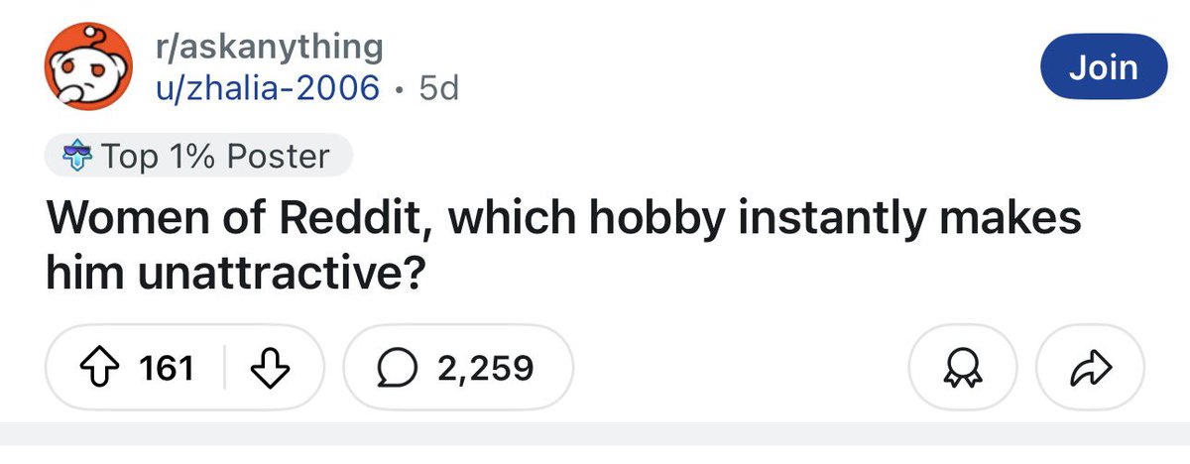View the u/zhalia-2006 user profile
Image resolution: width=1190 pixels, height=464 pixels.
tap(268, 88)
